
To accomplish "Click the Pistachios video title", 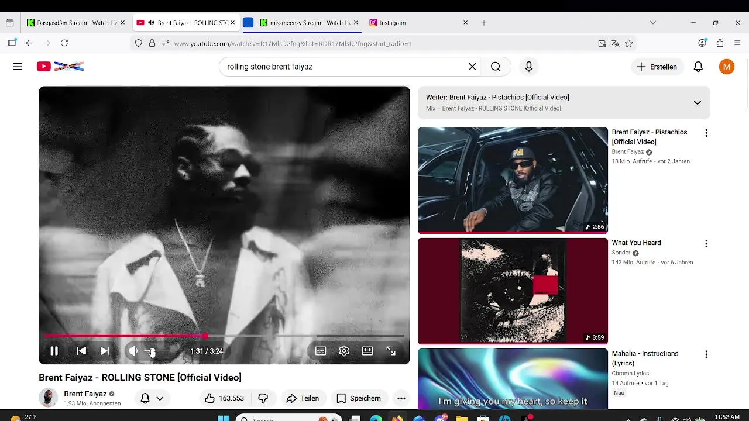I will point(650,137).
